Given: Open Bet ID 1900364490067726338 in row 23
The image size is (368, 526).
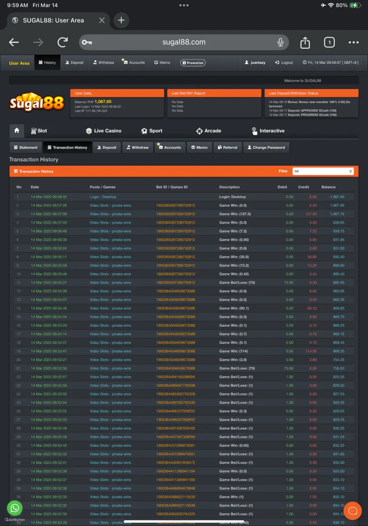Looking at the screenshot, I should (x=176, y=385).
